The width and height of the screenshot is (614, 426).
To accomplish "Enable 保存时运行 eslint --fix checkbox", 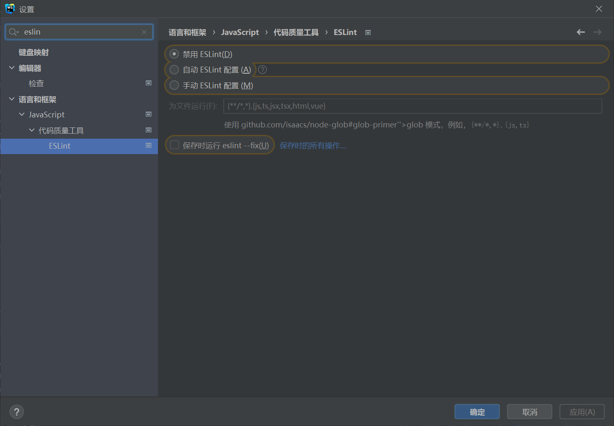I will coord(175,145).
